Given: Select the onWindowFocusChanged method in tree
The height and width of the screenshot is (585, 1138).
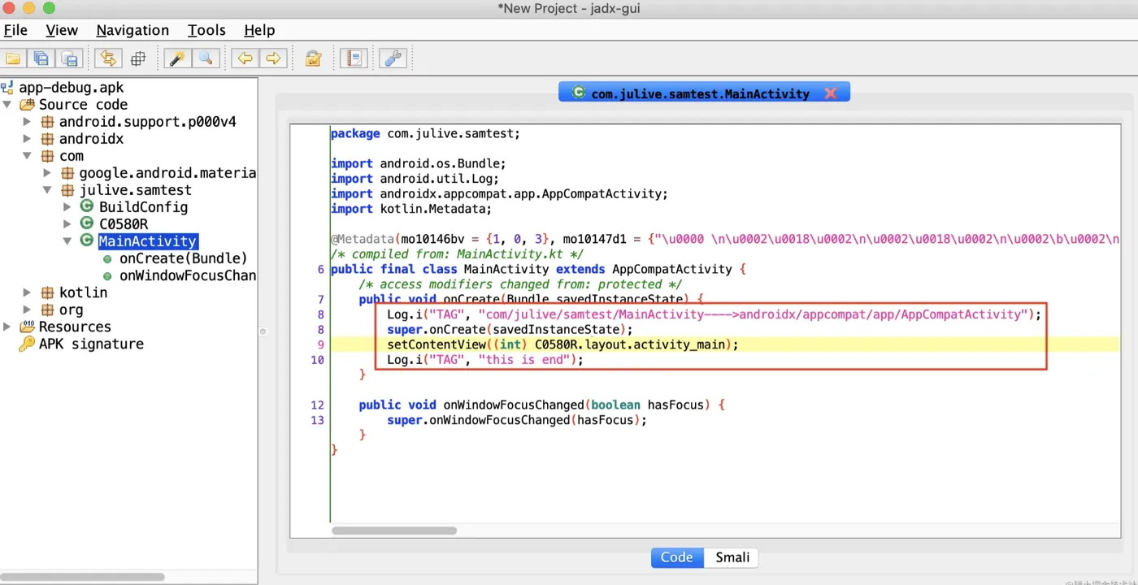Looking at the screenshot, I should click(188, 275).
